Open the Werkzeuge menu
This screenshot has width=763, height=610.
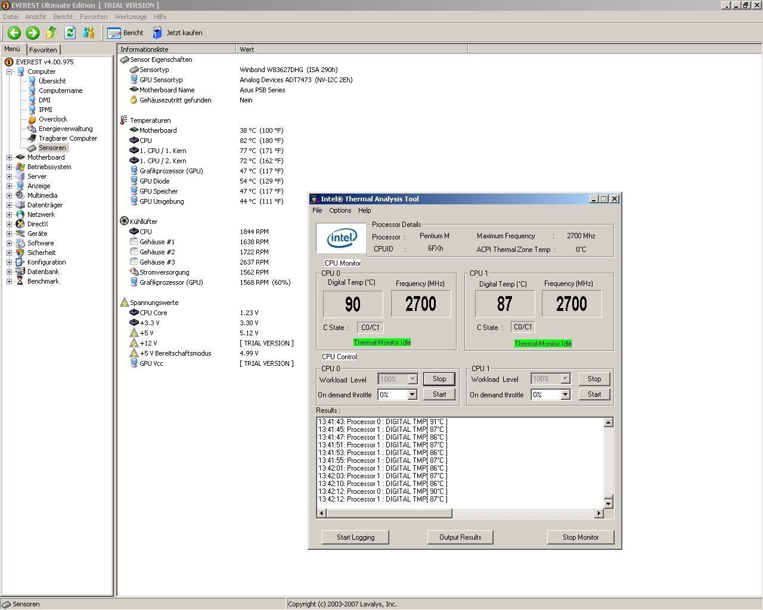(131, 17)
